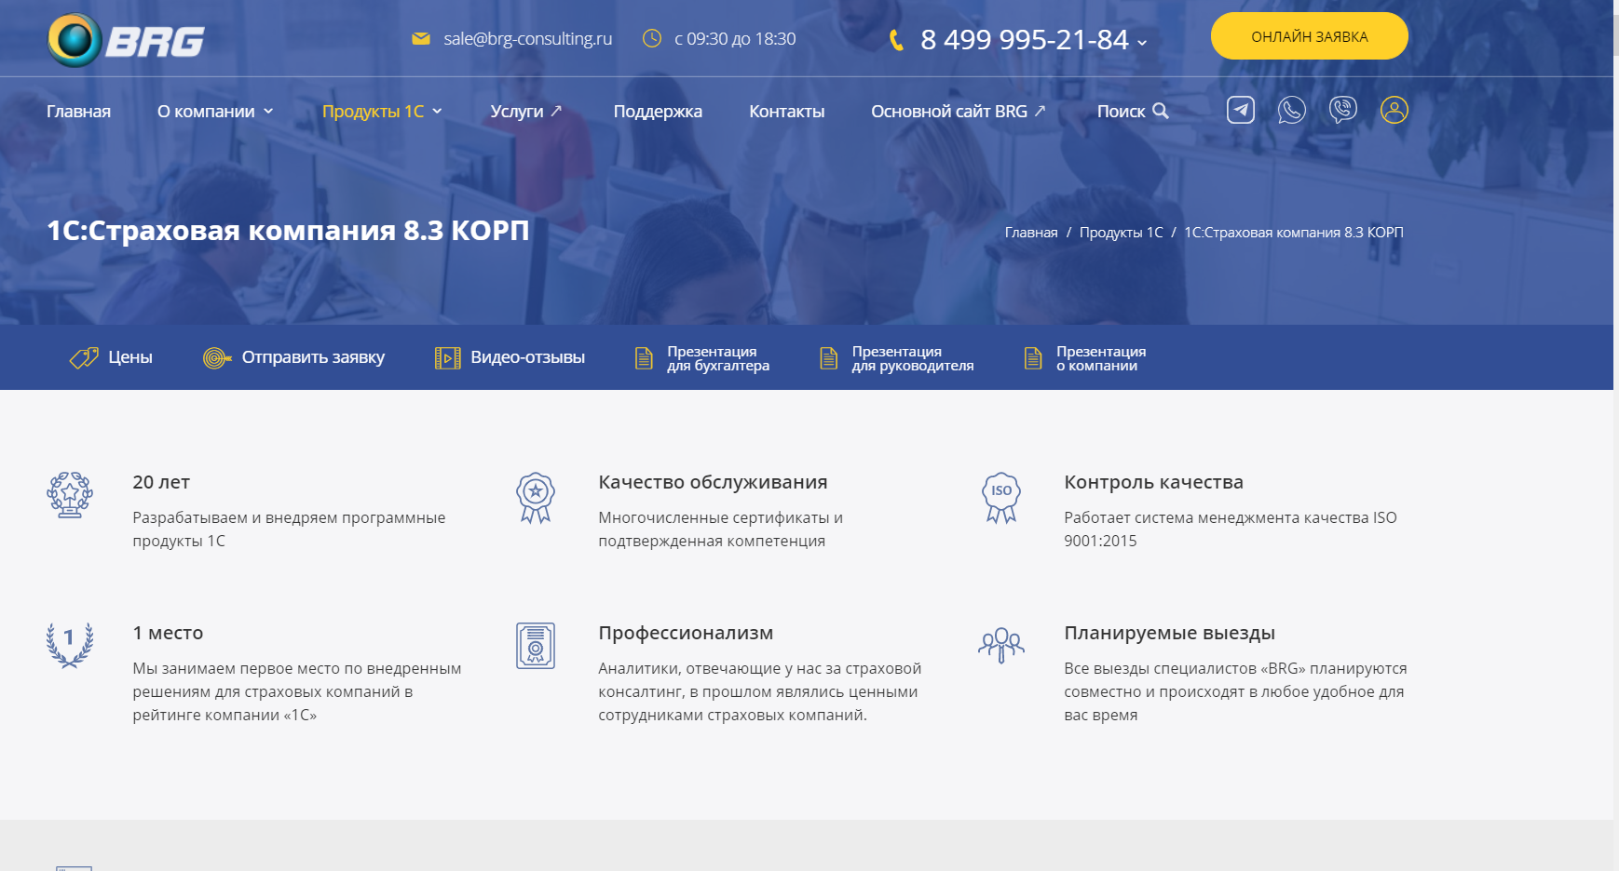Click the clock icon by working hours
Screen dimensions: 1619x871
pyautogui.click(x=652, y=38)
